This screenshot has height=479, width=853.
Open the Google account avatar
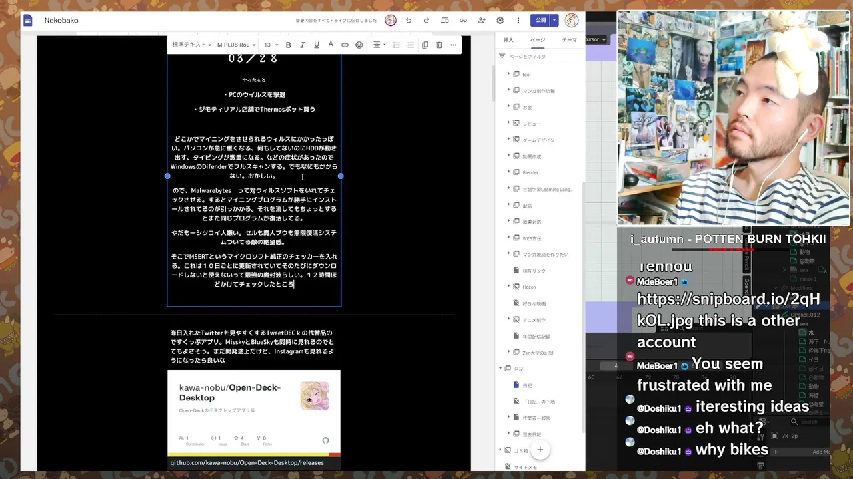coord(572,21)
